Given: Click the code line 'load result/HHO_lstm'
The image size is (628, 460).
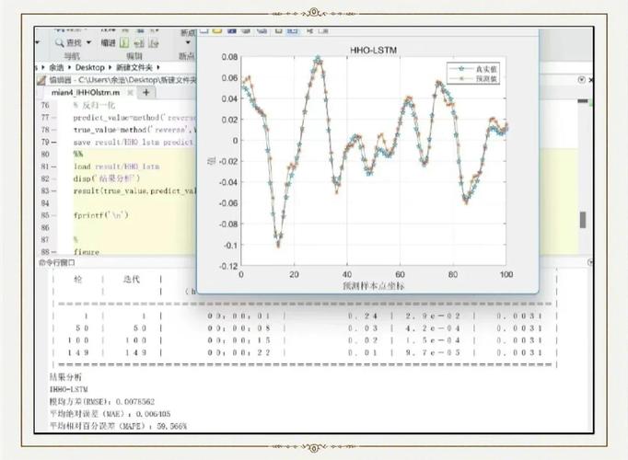Looking at the screenshot, I should click(x=117, y=167).
